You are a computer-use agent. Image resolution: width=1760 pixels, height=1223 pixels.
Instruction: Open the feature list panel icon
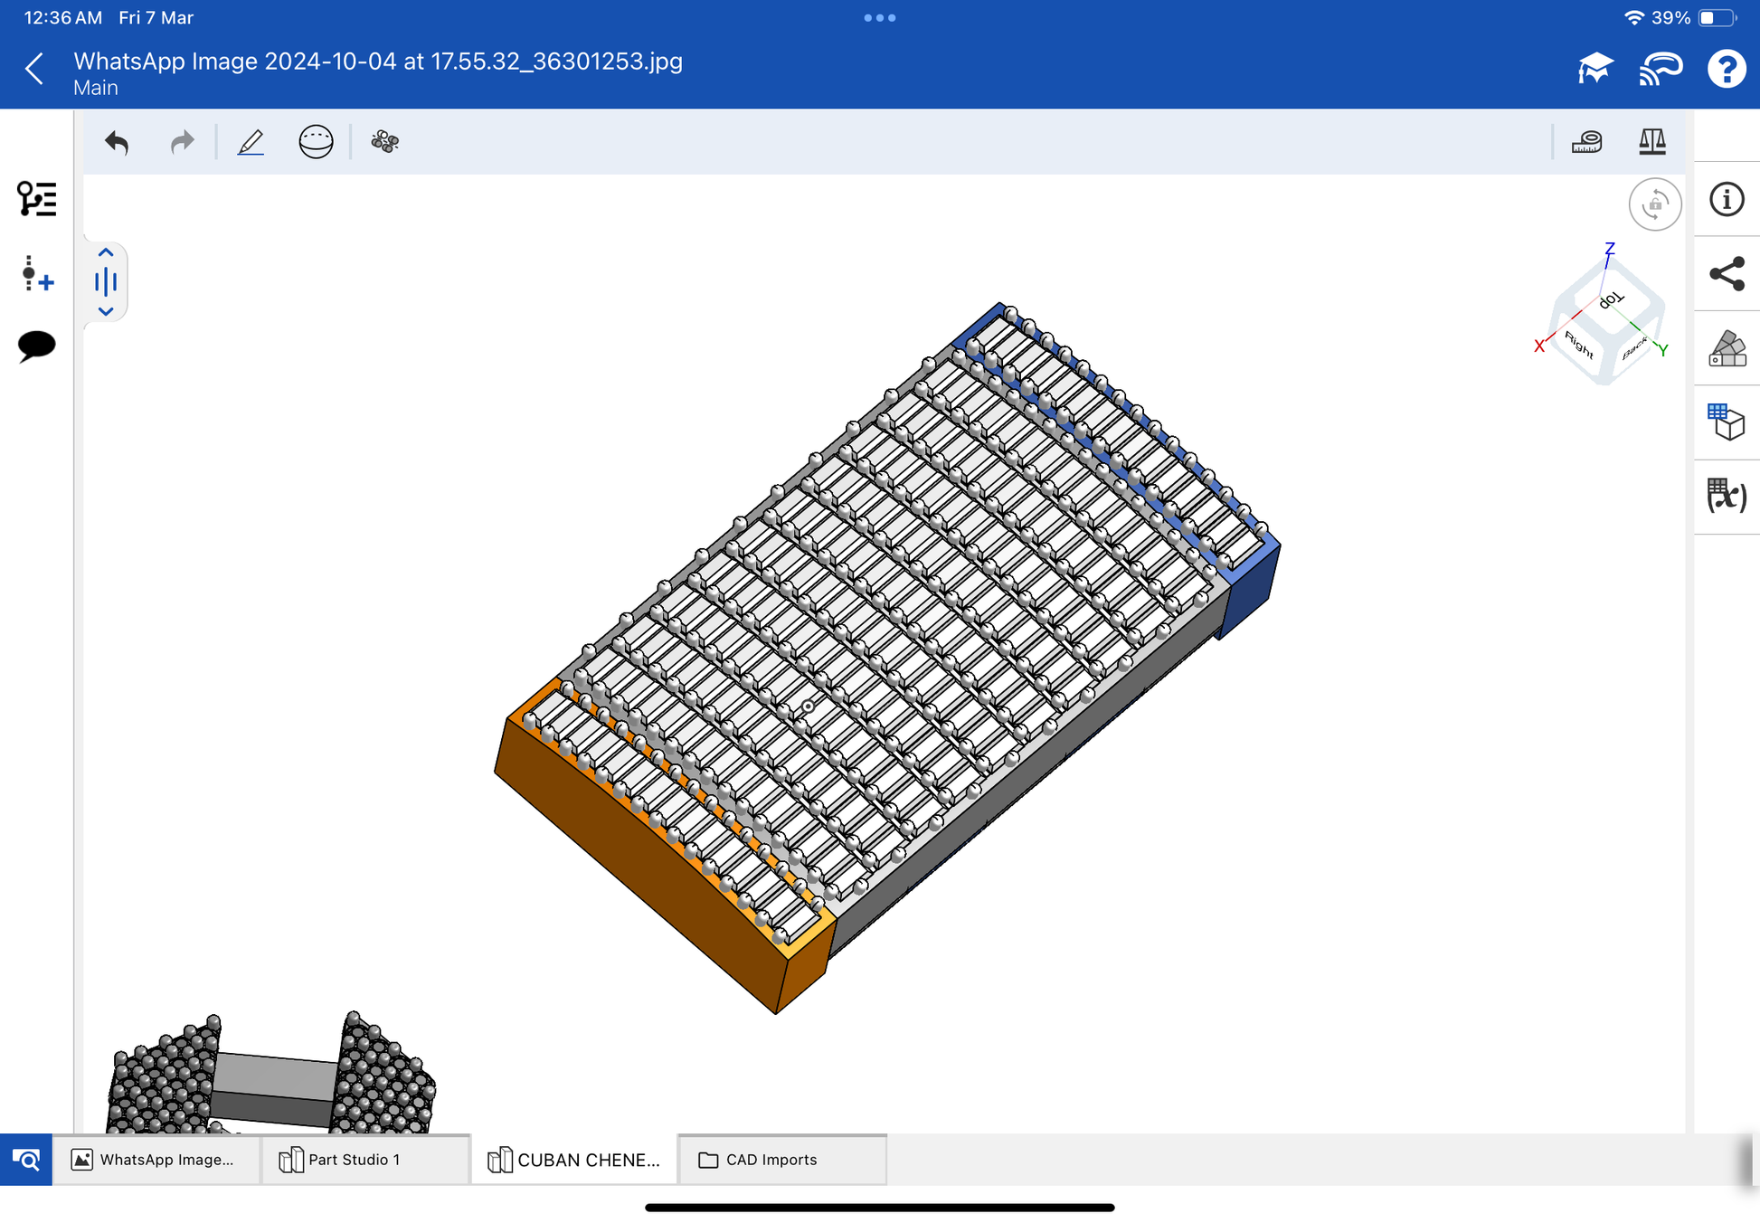pyautogui.click(x=36, y=198)
